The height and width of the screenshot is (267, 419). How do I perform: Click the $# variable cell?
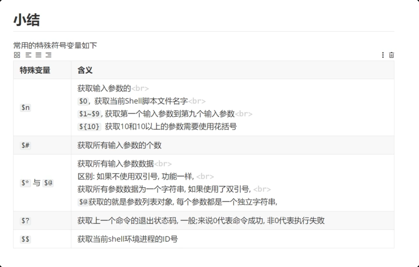[x=42, y=145]
